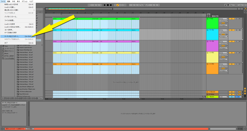Click the H optimize height button
This screenshot has height=131, width=247.
point(239,9)
